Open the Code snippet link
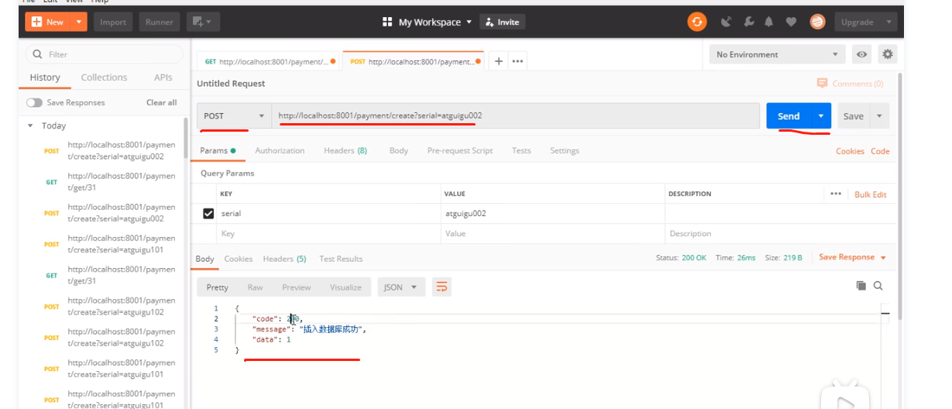The height and width of the screenshot is (409, 952). coord(880,151)
